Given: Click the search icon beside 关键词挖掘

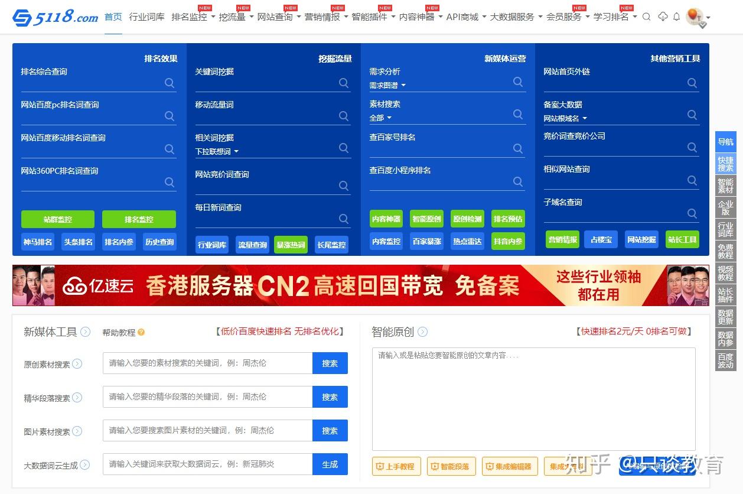Looking at the screenshot, I should 344,83.
